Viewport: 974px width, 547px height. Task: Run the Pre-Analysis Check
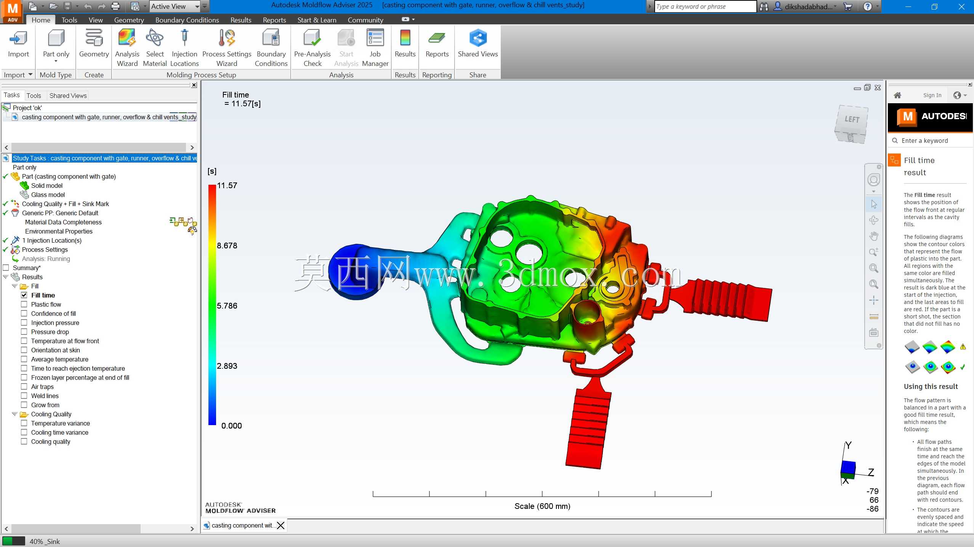click(312, 48)
